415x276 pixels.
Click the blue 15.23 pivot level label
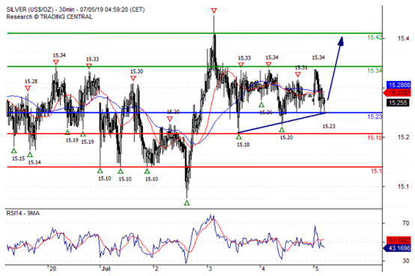(x=375, y=116)
